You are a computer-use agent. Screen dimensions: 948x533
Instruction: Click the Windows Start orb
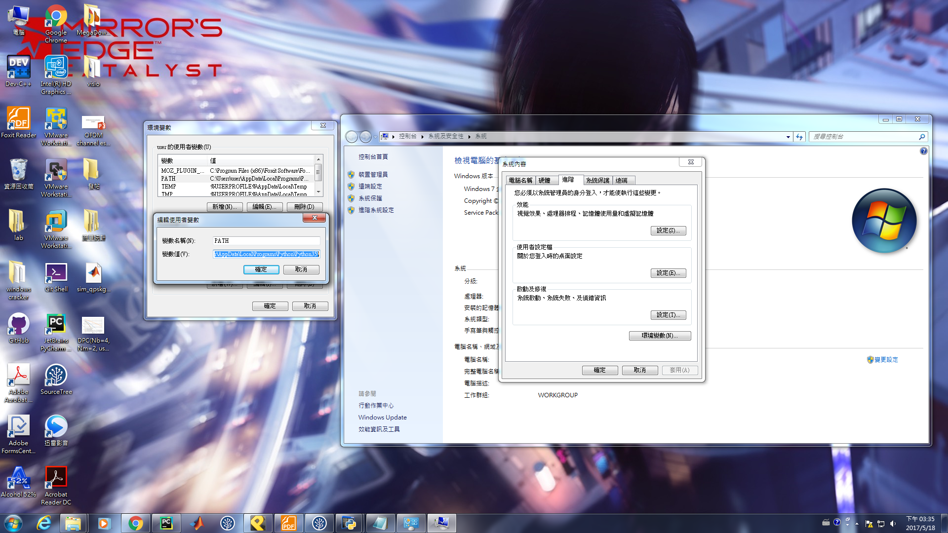[x=13, y=523]
